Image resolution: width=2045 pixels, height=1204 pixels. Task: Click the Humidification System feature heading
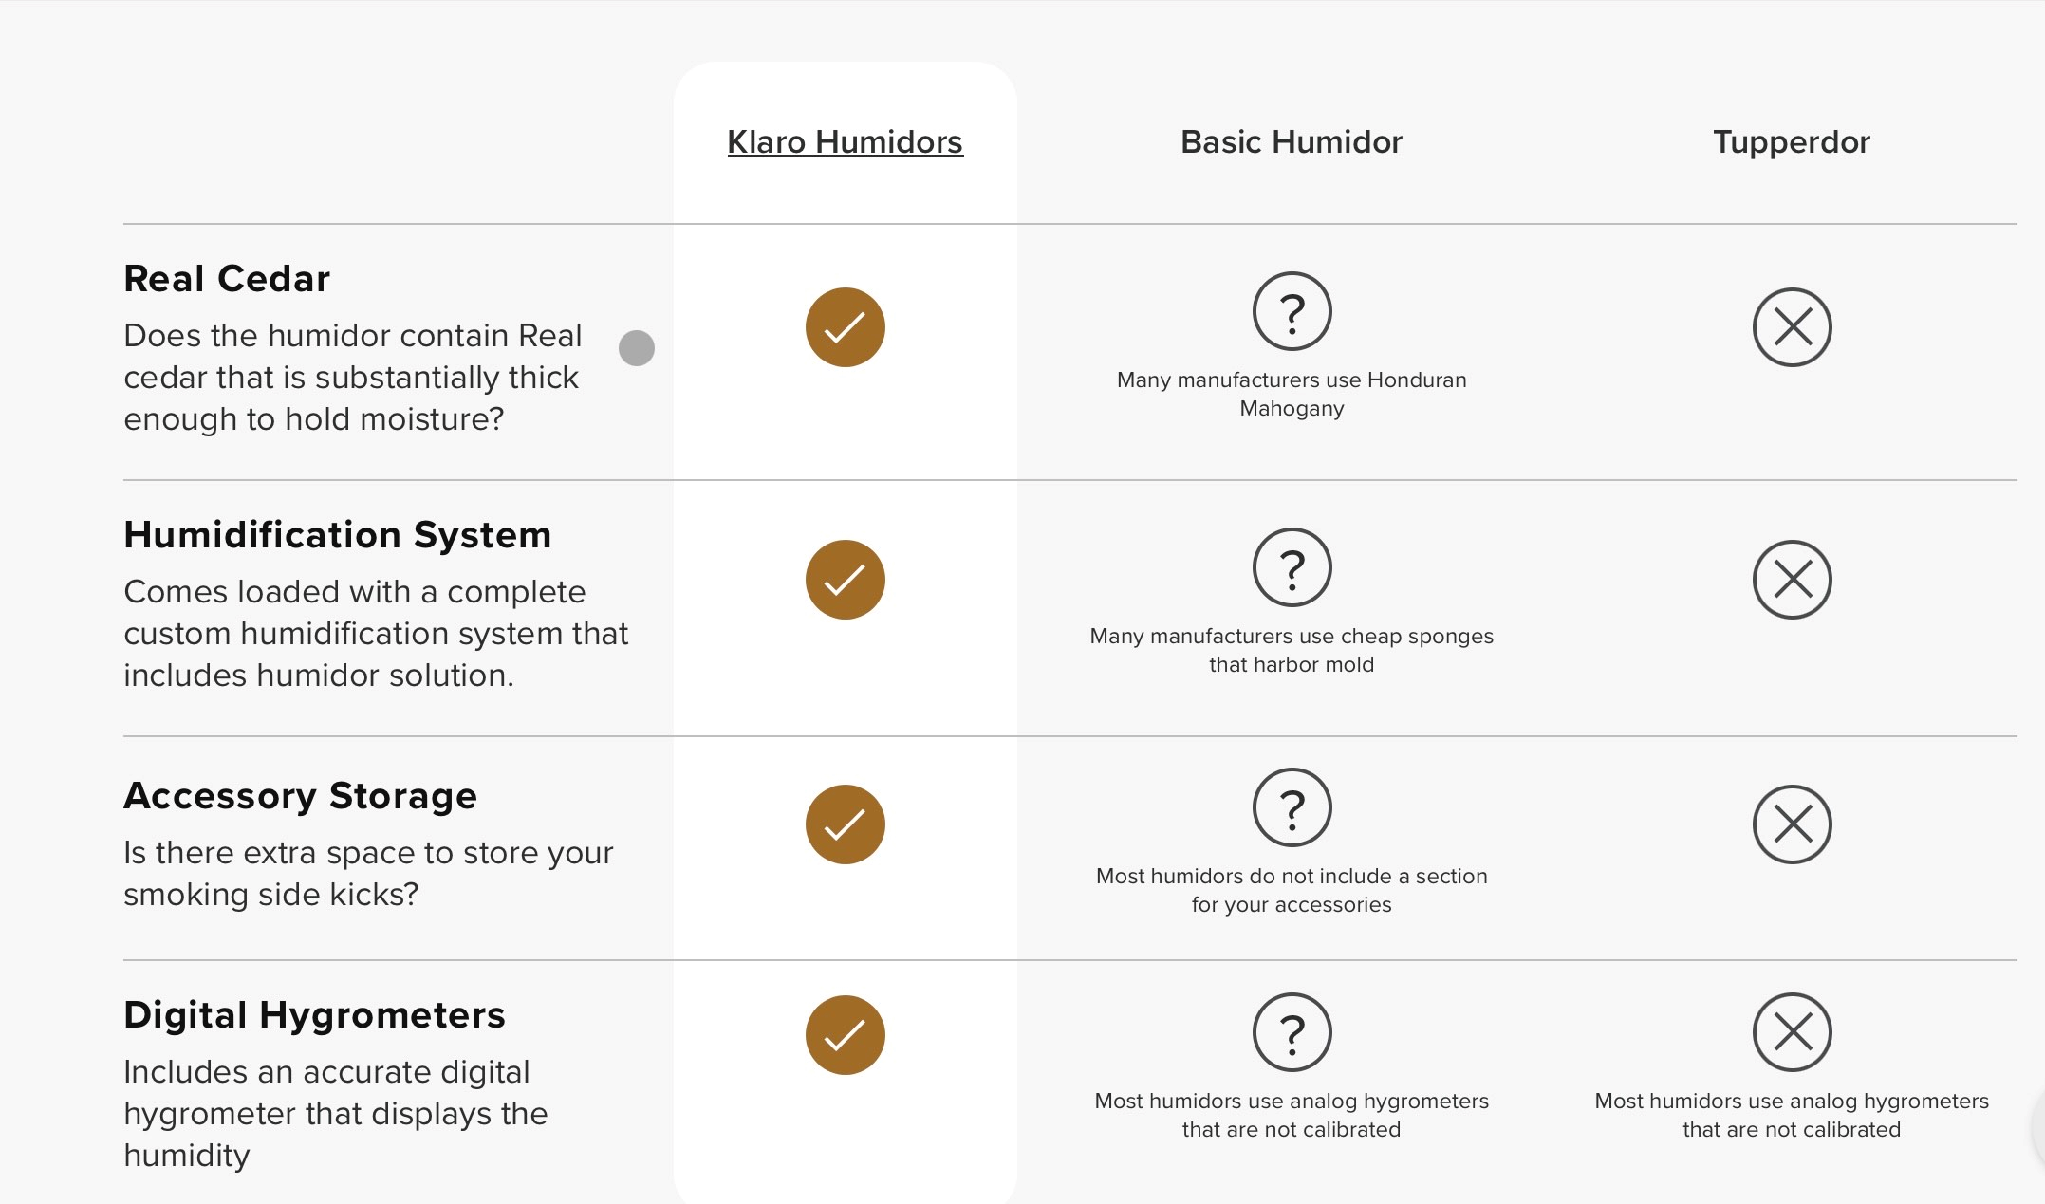338,535
